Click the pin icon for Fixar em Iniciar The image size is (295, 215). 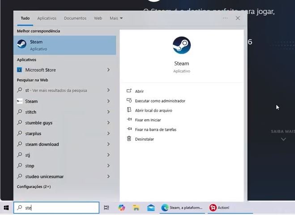click(x=129, y=119)
